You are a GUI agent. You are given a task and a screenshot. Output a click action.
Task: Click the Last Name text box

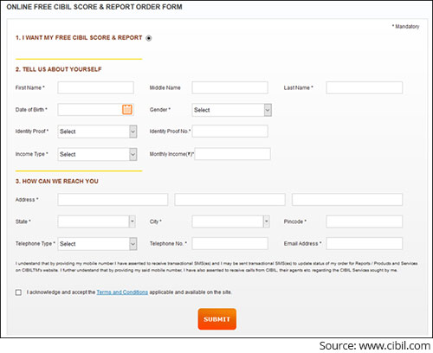[365, 87]
